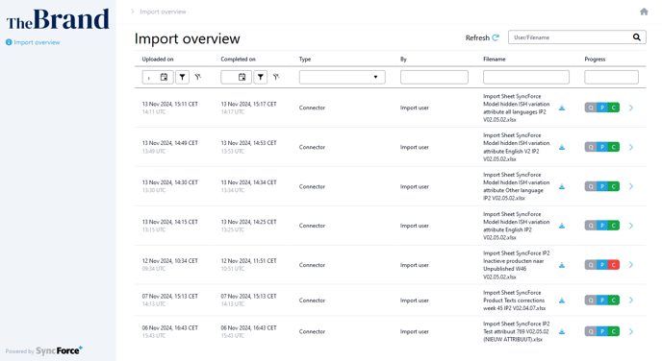
Task: Open the Type filter dropdown
Action: [x=342, y=77]
